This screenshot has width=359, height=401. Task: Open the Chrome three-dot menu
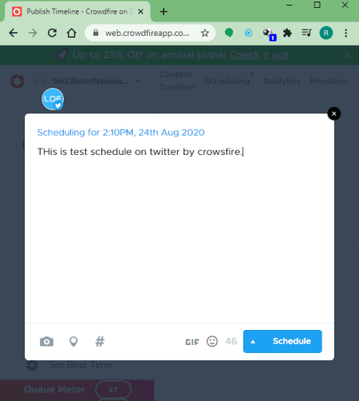(x=345, y=33)
